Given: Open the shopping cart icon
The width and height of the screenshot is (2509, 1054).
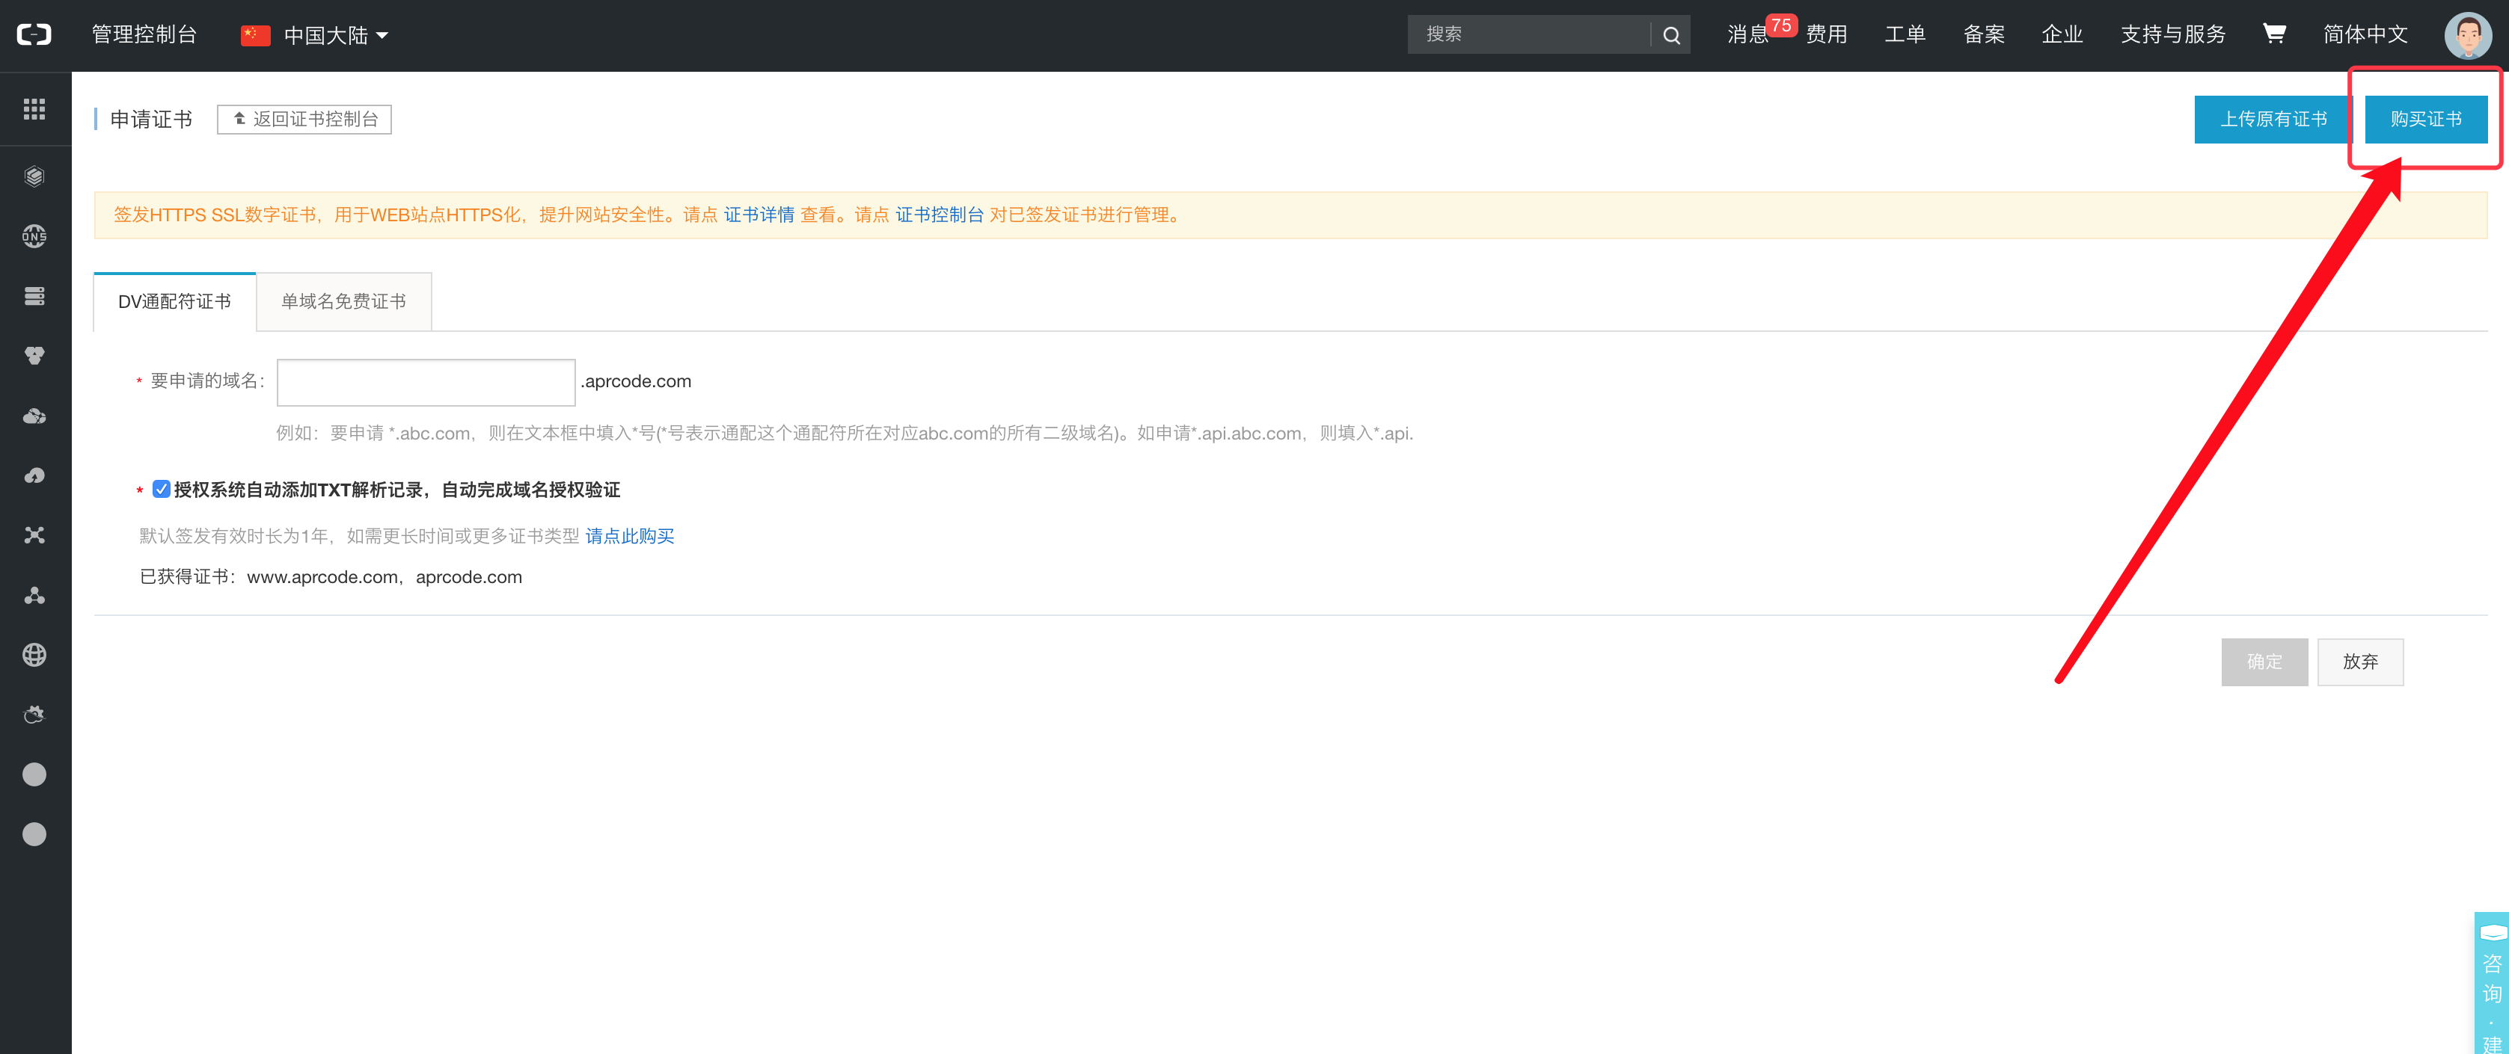Looking at the screenshot, I should pyautogui.click(x=2273, y=34).
